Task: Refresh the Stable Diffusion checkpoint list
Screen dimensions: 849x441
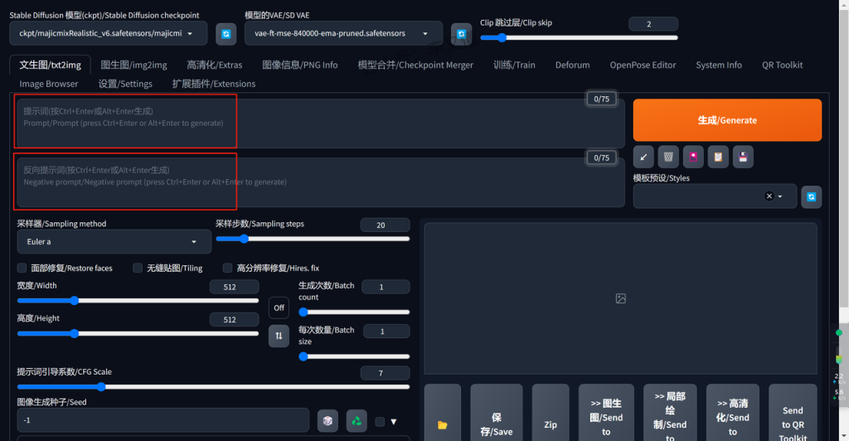Action: [226, 34]
